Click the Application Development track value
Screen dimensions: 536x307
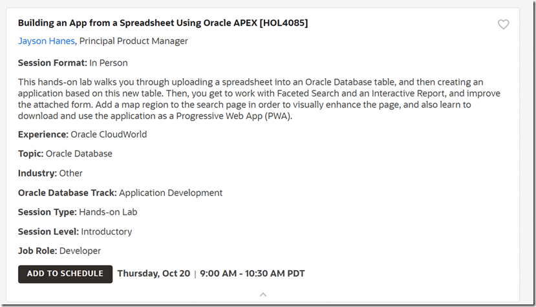171,193
